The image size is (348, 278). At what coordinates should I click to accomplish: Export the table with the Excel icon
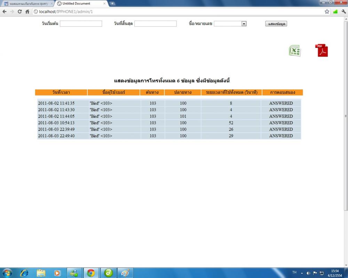(295, 51)
